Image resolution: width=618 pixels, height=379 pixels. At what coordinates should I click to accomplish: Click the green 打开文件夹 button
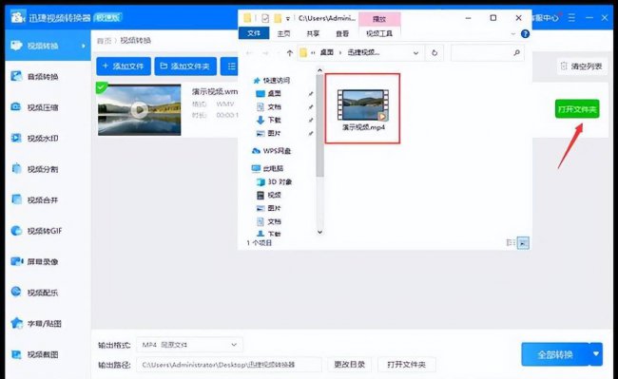577,109
